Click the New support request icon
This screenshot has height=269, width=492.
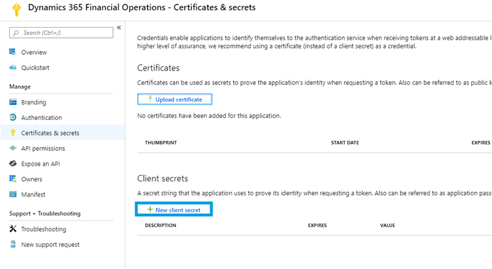click(13, 244)
